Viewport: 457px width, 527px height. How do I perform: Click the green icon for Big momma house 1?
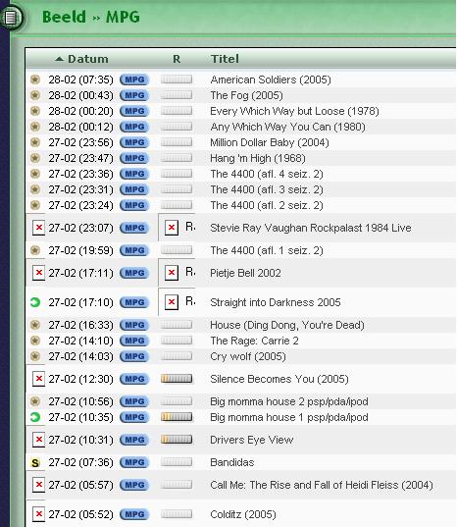click(x=35, y=417)
